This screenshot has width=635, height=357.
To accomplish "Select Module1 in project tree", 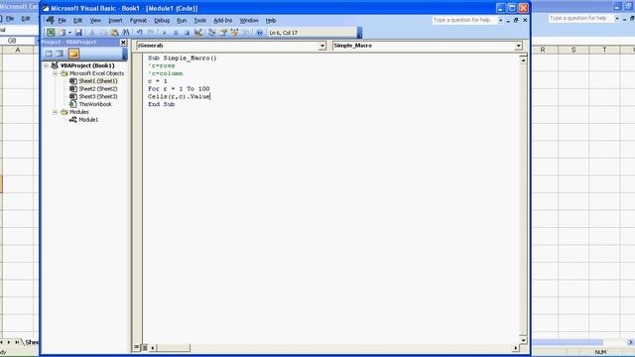I will [88, 120].
